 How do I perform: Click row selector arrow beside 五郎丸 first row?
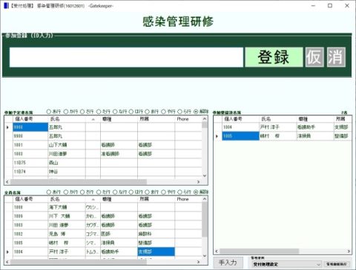click(8, 127)
